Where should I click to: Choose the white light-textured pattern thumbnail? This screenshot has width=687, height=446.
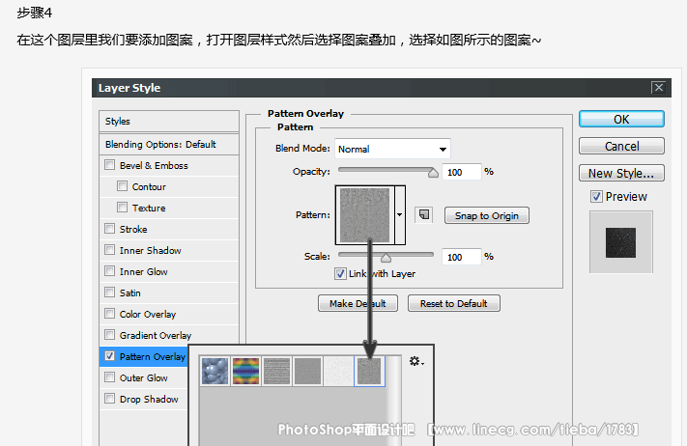(x=338, y=372)
